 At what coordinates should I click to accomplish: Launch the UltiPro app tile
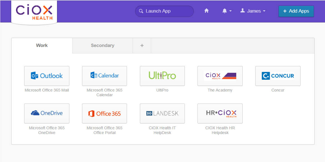click(x=162, y=76)
